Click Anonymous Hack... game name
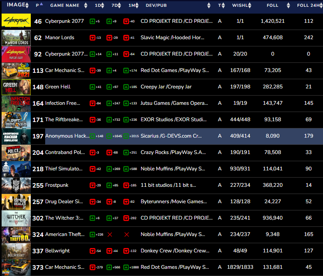The image size is (323, 276). 67,136
